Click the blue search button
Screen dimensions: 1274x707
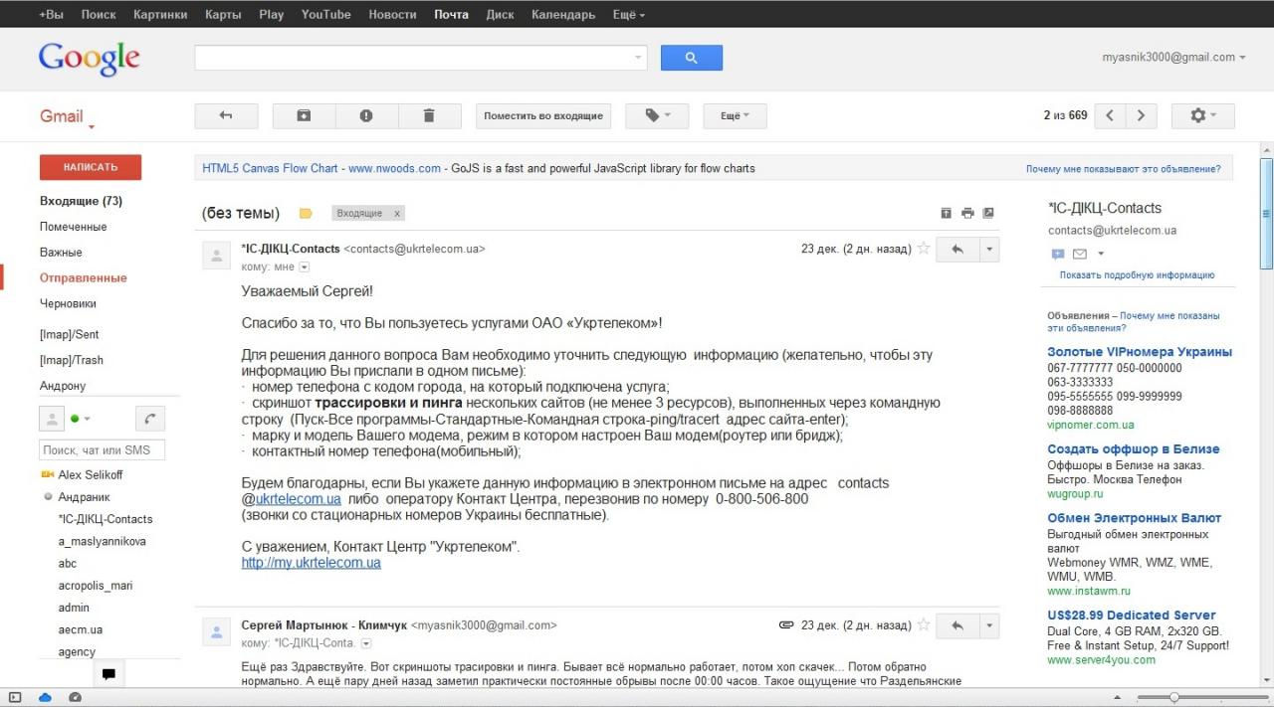692,58
